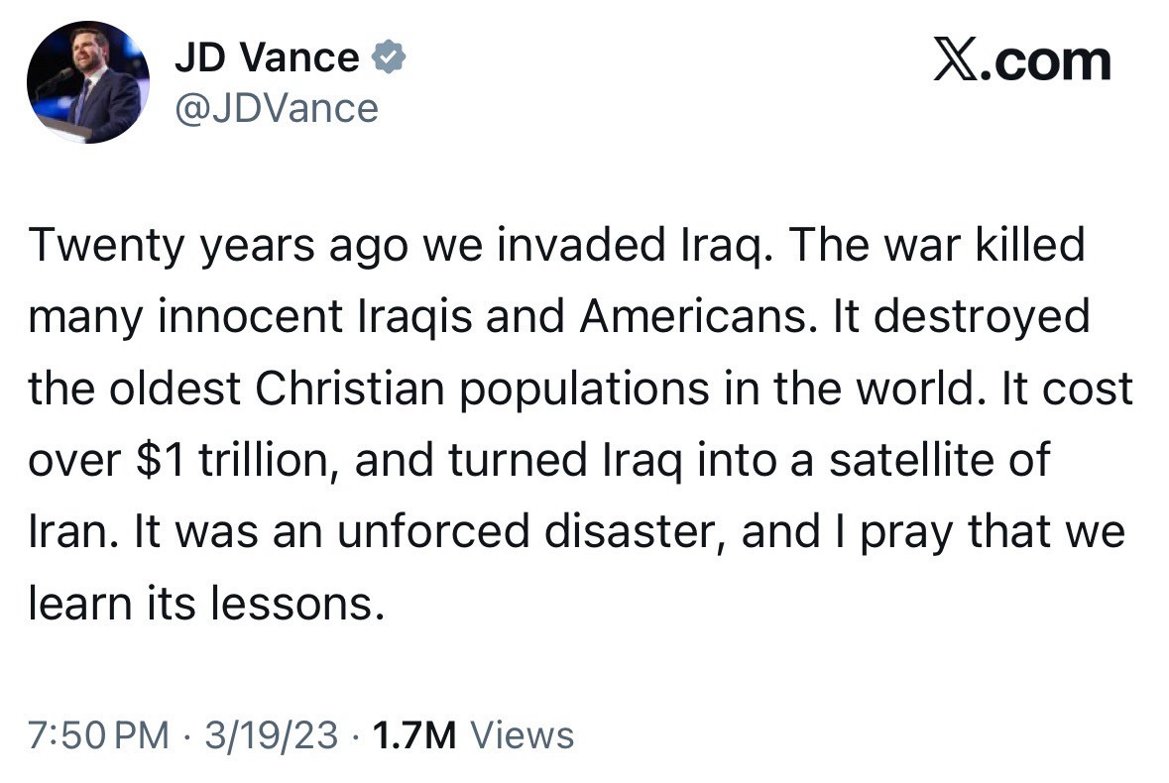Click the 1.7M view count number

[x=412, y=735]
